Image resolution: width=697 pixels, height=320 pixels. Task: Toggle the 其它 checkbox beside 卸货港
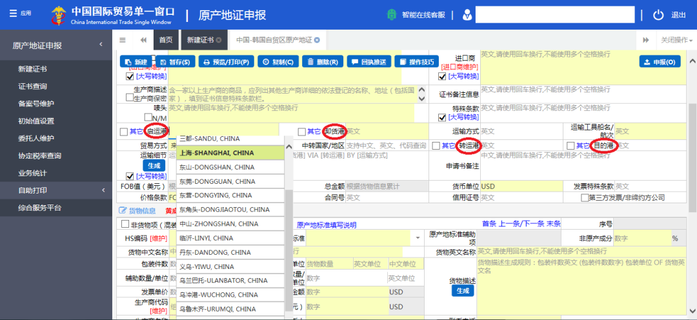(302, 132)
